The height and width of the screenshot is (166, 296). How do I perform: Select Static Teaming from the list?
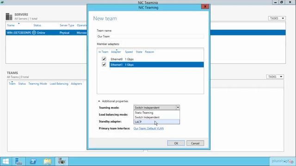point(157,113)
